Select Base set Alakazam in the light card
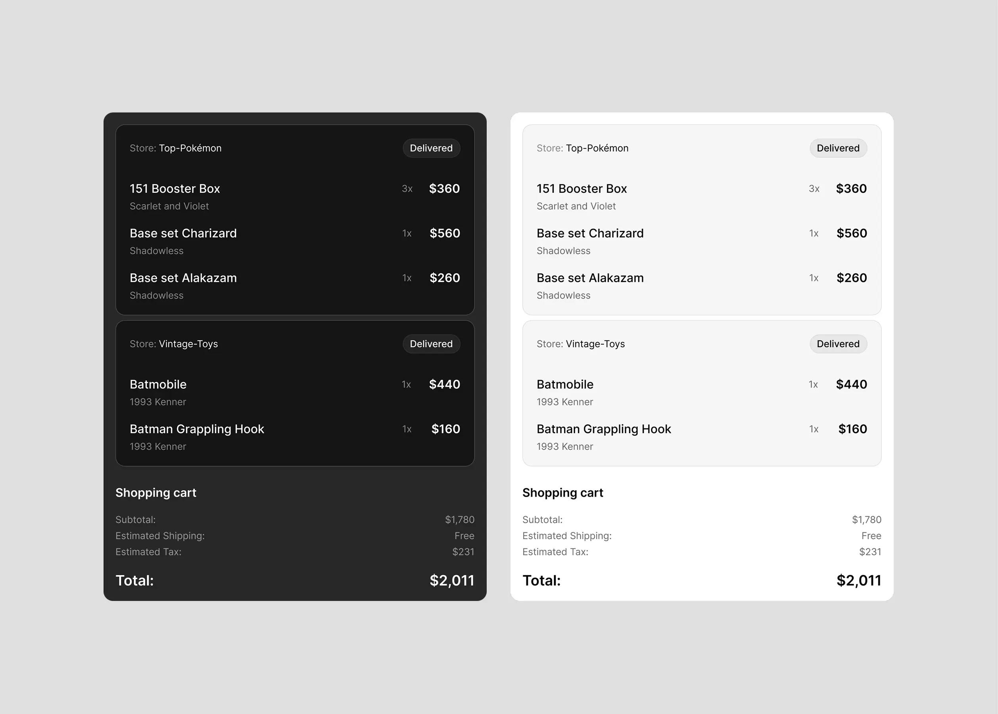 [x=590, y=278]
